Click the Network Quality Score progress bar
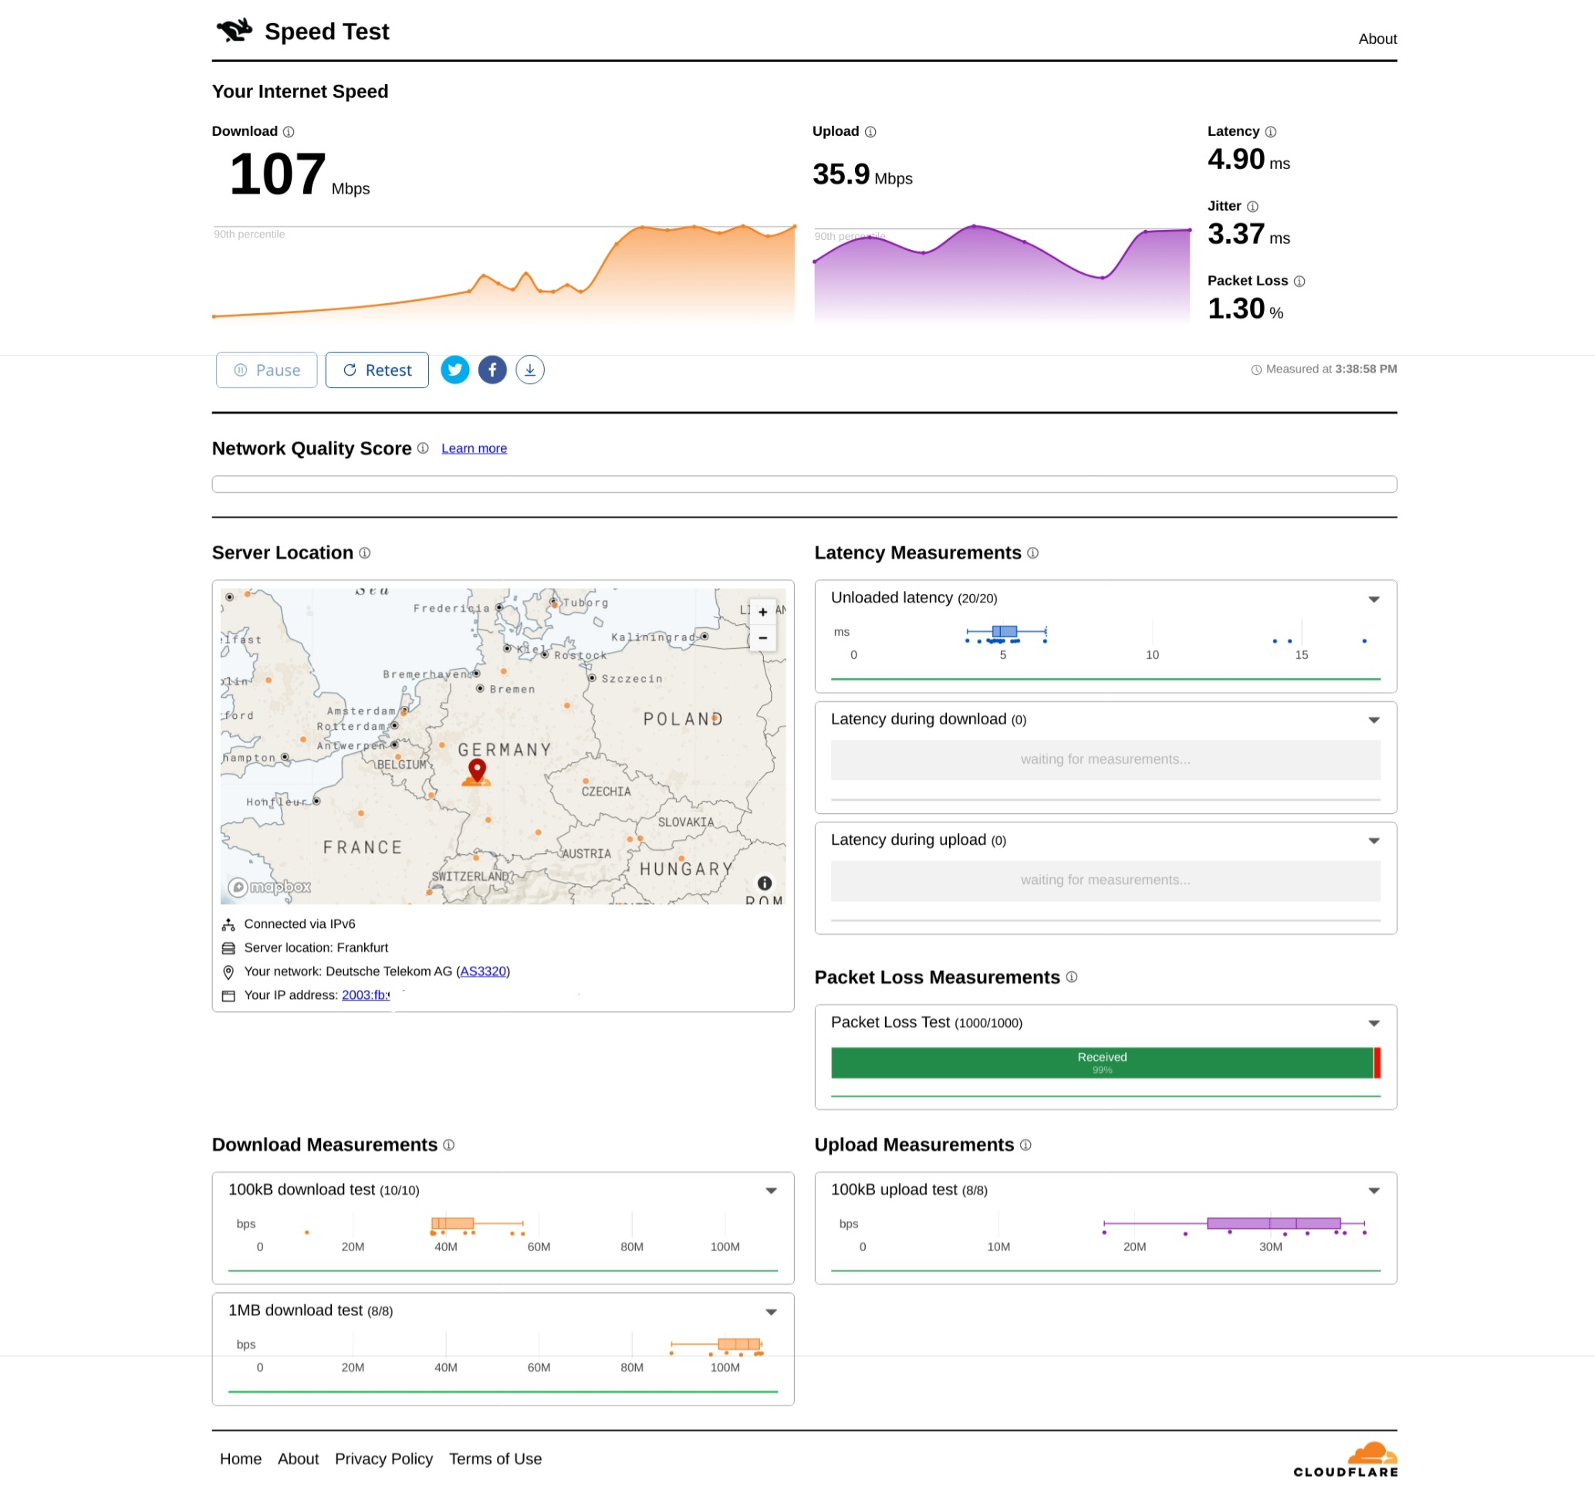This screenshot has height=1495, width=1595. (x=804, y=484)
